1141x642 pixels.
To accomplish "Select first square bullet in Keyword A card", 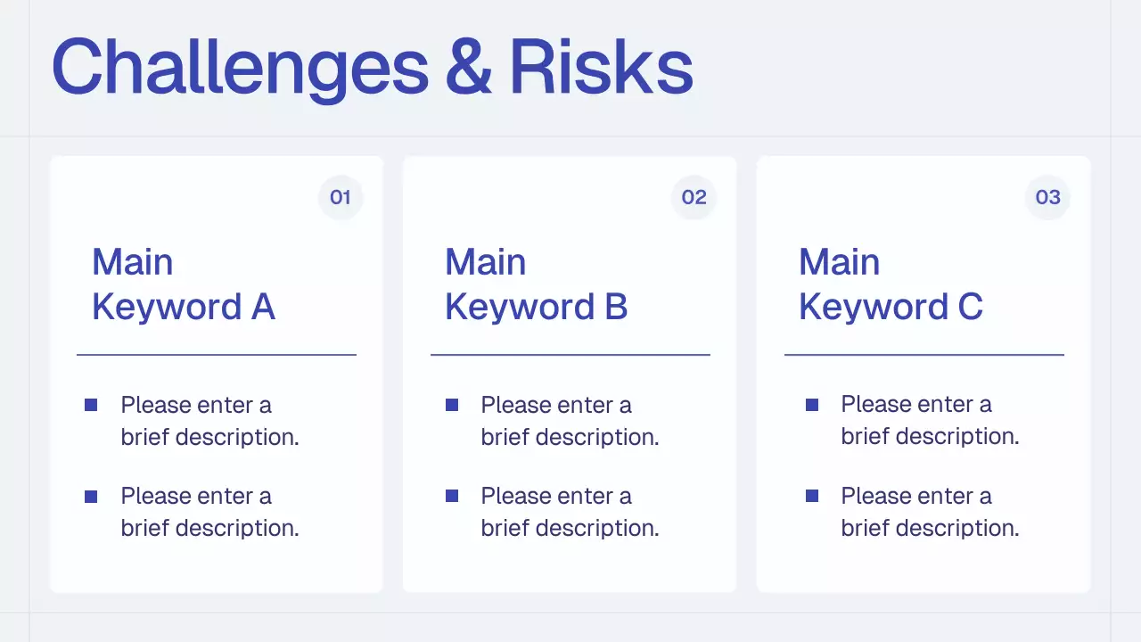I will [91, 405].
